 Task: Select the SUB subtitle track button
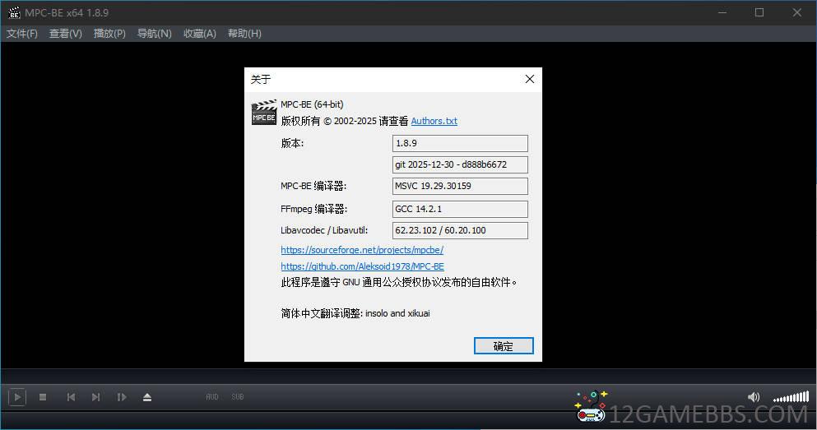pos(238,396)
